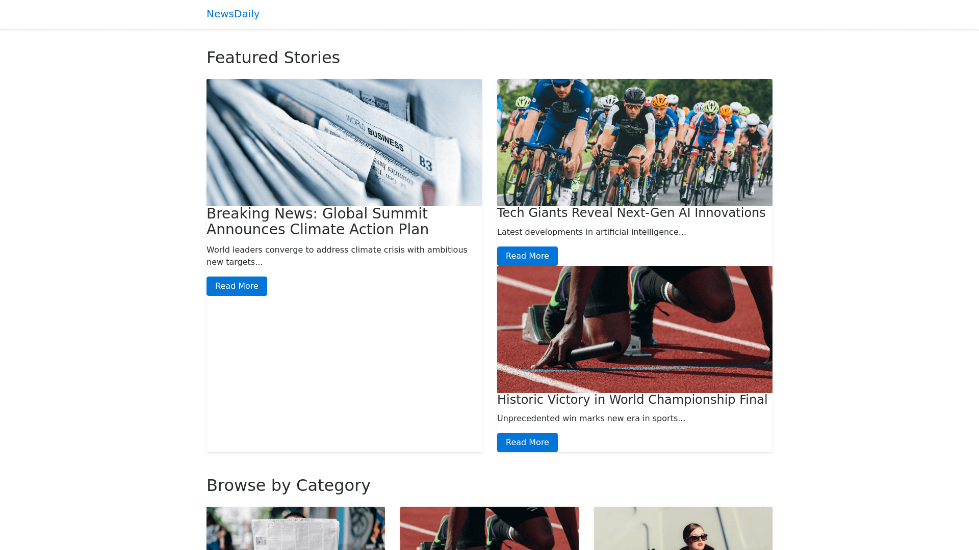
Task: Click Read More under Tech Giants story
Action: 527,256
